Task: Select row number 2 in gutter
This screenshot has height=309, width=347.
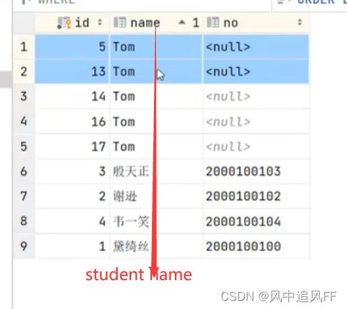Action: 24,72
